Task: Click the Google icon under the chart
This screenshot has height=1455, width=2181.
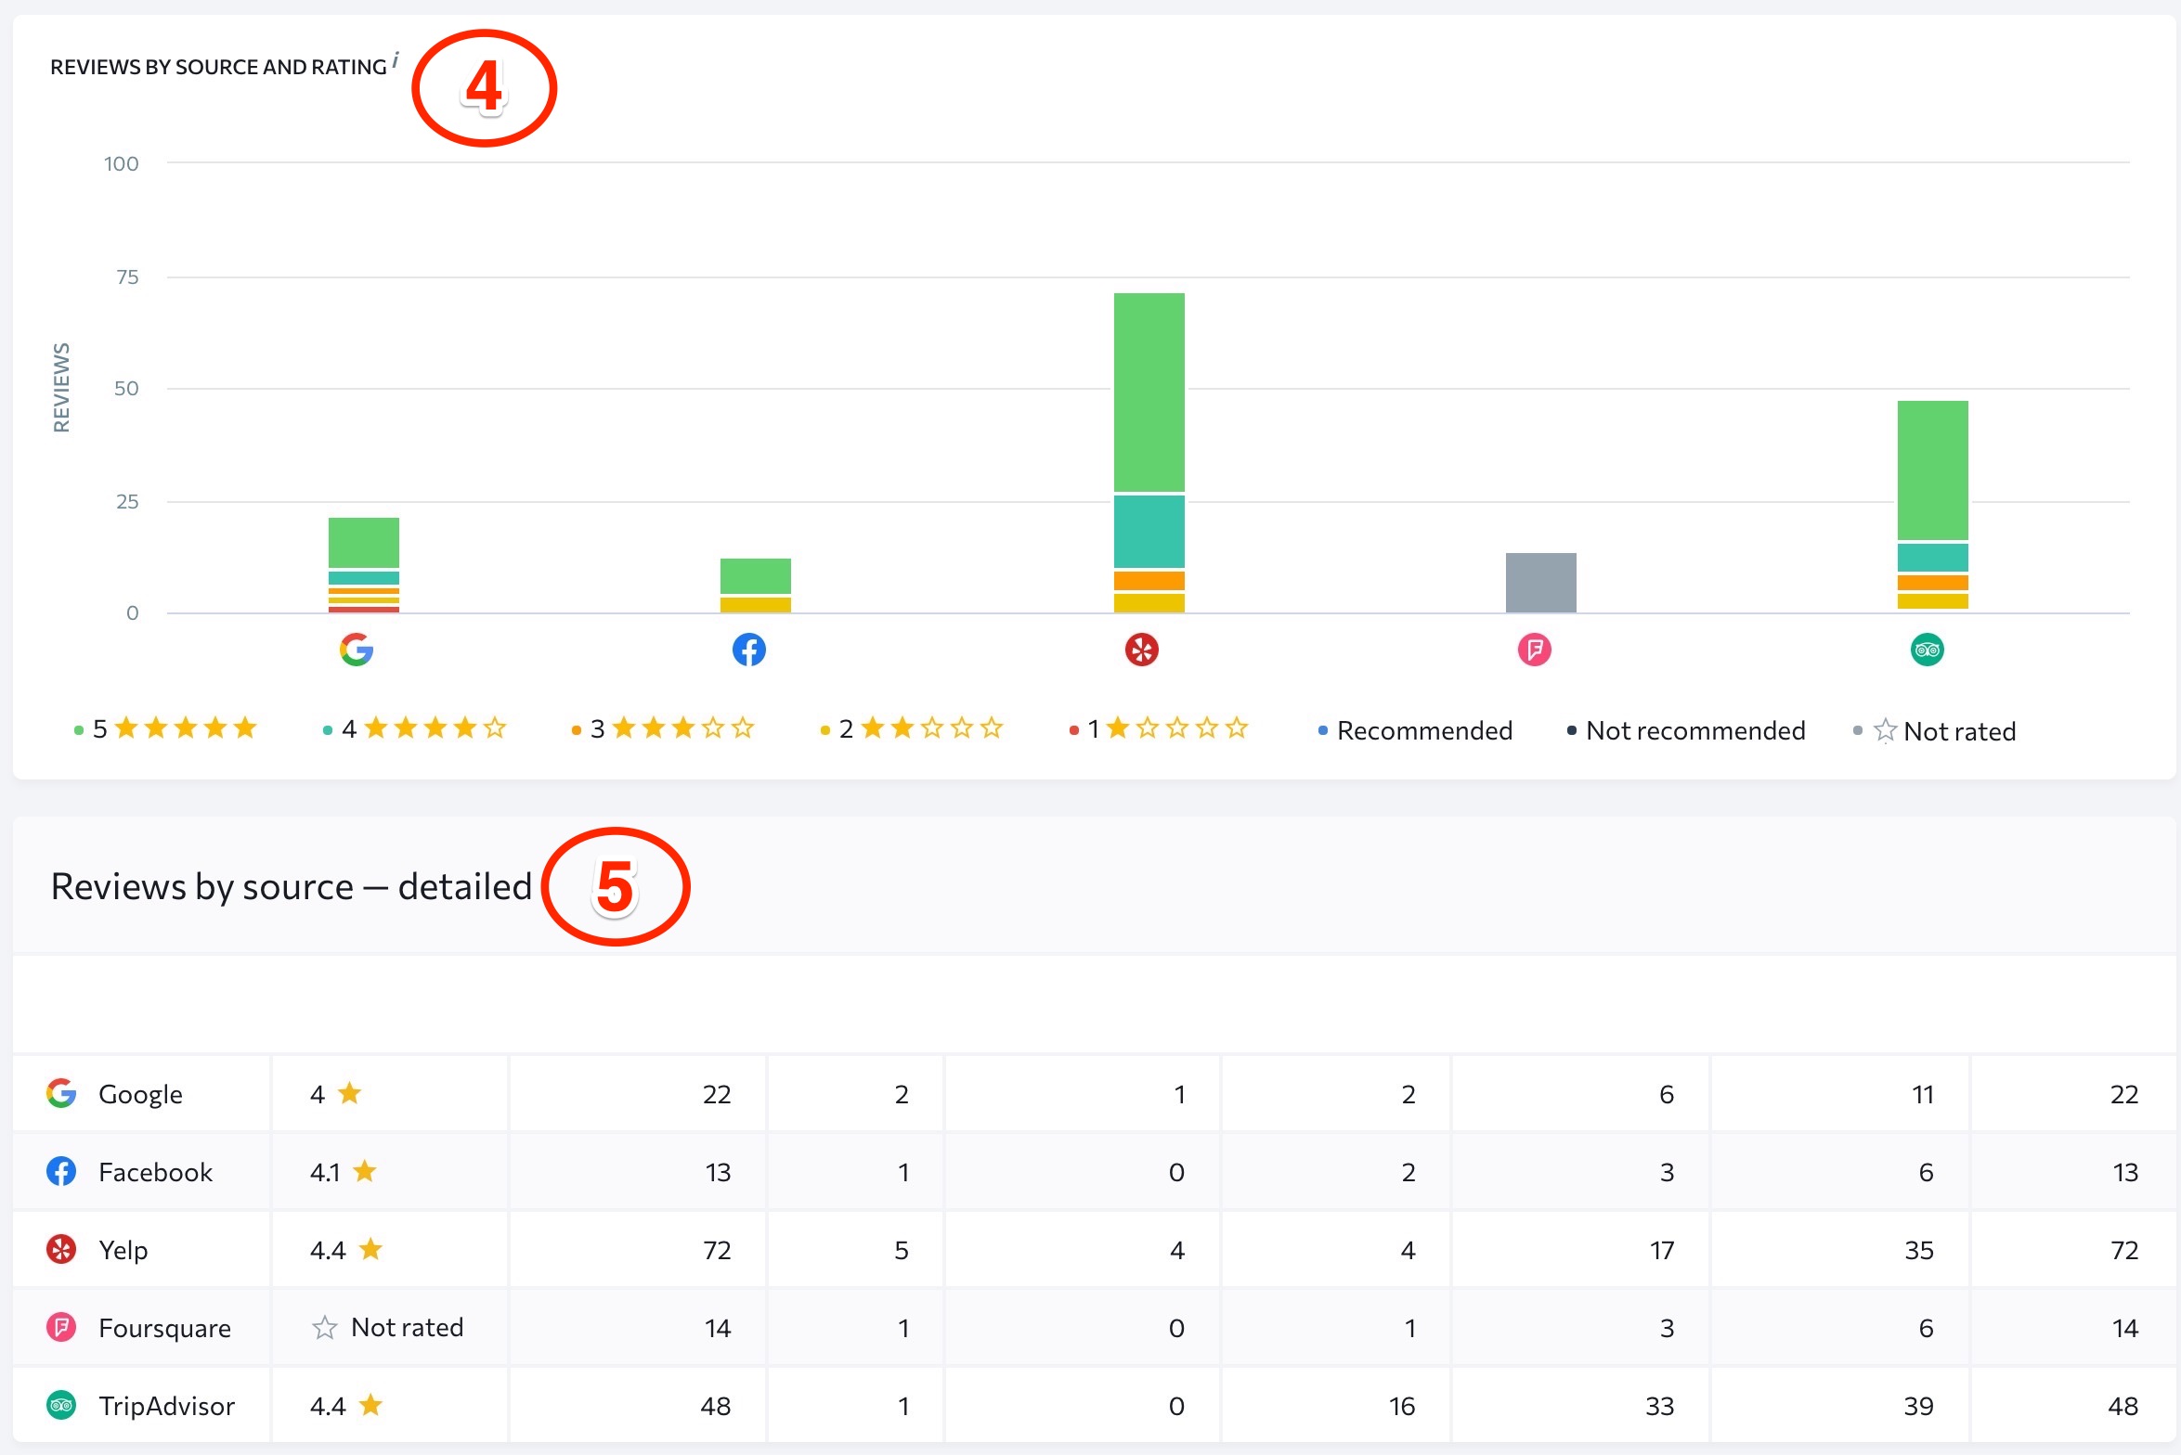Action: tap(357, 650)
